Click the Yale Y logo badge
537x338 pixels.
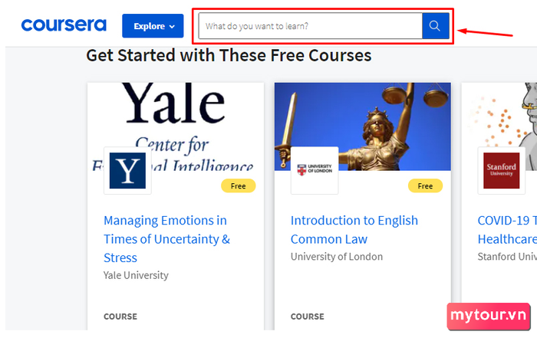point(127,171)
